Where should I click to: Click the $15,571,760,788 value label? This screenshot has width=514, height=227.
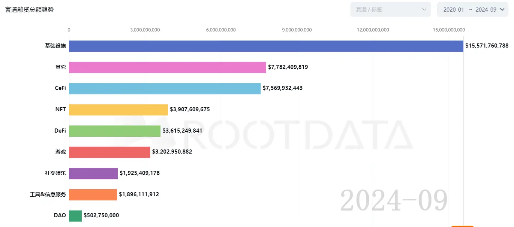point(487,46)
